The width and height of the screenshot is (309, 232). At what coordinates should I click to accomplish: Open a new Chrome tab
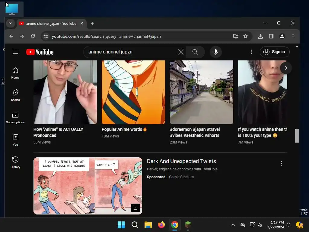coord(92,23)
